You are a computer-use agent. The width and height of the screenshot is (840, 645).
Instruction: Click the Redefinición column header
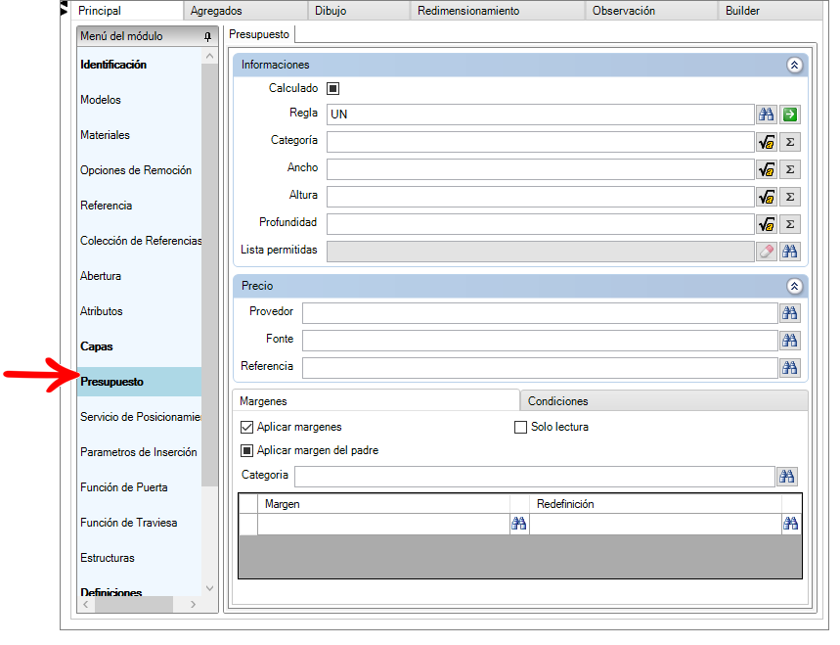(656, 504)
